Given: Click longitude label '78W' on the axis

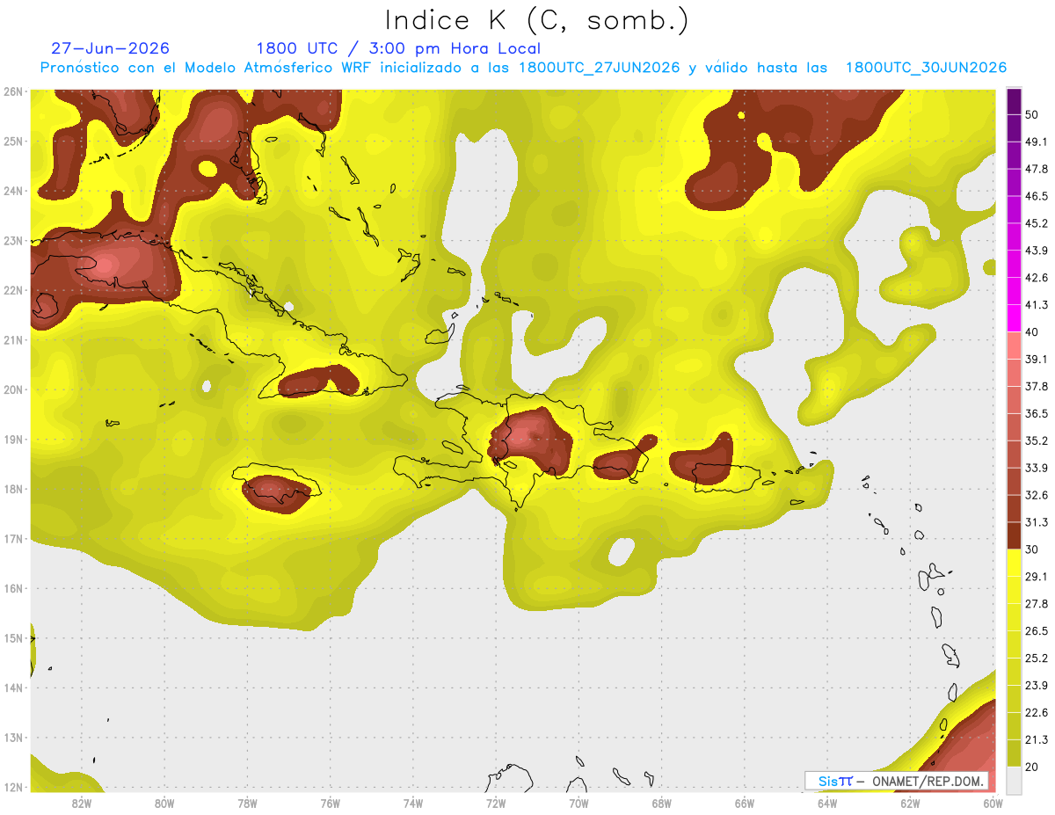Looking at the screenshot, I should point(247,803).
